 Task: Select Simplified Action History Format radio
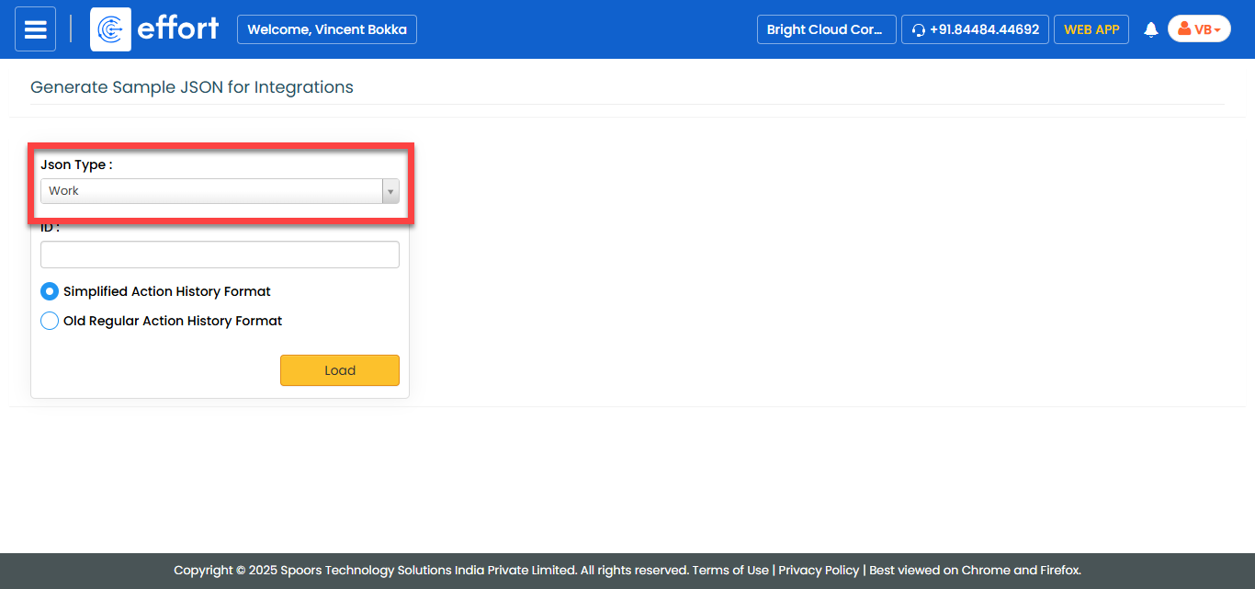pos(50,291)
